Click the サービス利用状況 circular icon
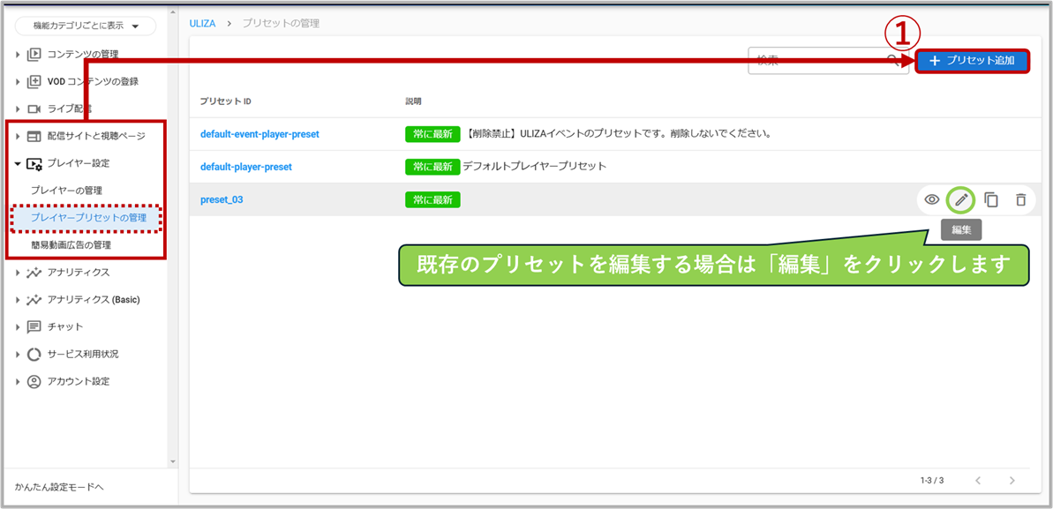The image size is (1053, 509). tap(34, 355)
